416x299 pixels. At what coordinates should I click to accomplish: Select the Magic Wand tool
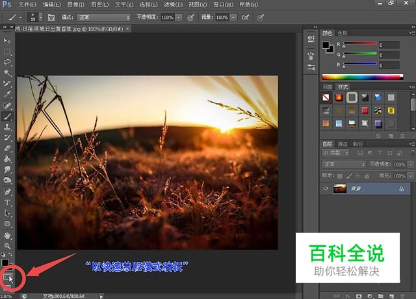(x=7, y=73)
